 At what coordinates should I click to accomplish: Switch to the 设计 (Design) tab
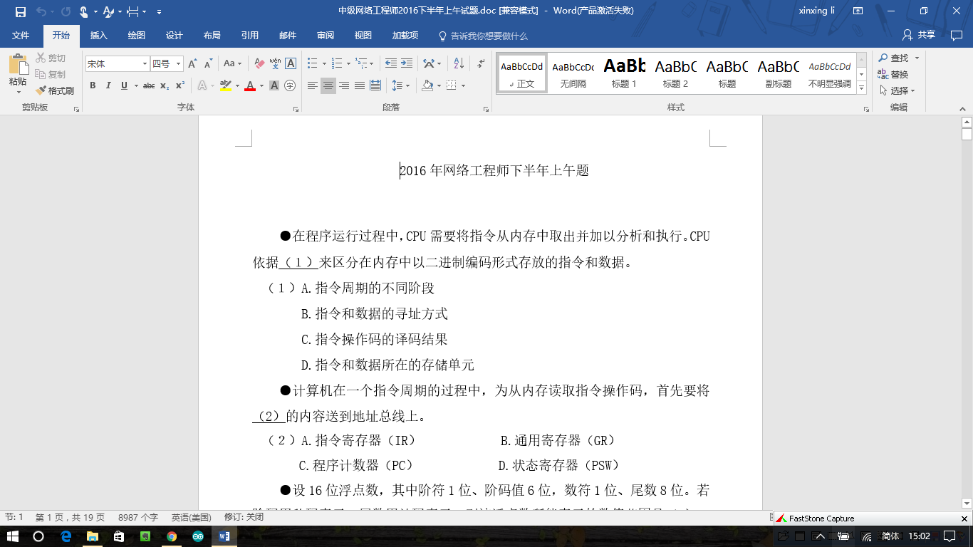[x=175, y=36]
